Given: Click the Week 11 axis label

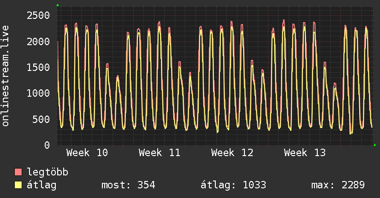Looking at the screenshot, I should pos(160,153).
